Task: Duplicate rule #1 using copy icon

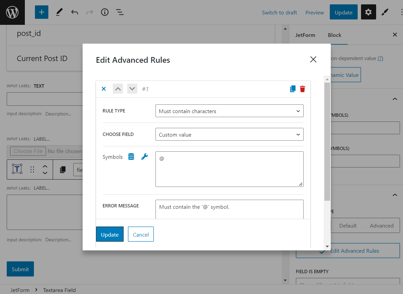Action: (x=293, y=89)
